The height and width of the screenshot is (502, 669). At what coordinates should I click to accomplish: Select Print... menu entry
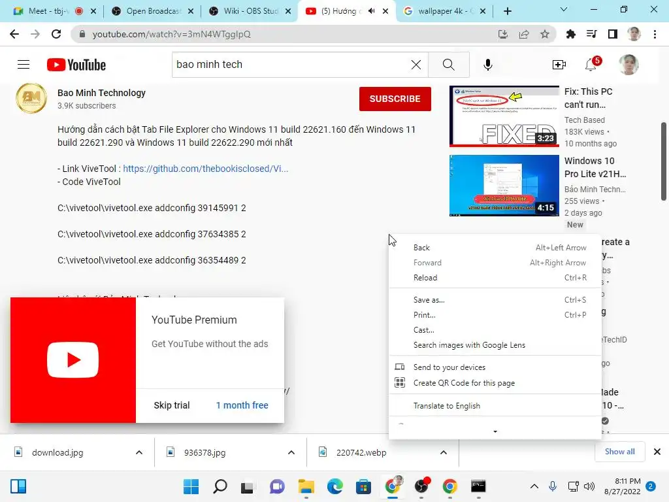(x=495, y=315)
